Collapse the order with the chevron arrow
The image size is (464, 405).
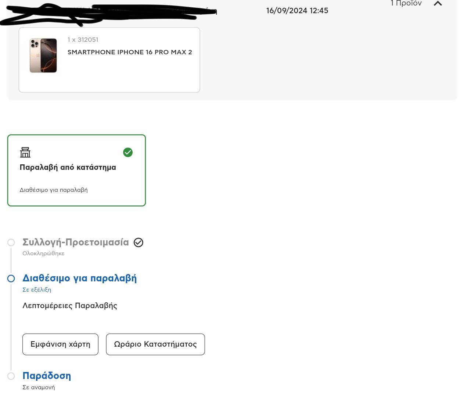(x=438, y=4)
